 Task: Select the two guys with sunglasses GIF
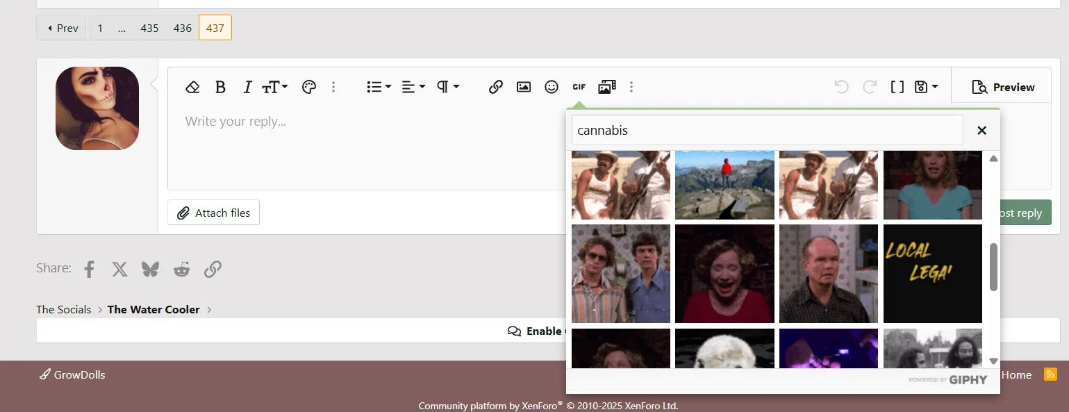(x=621, y=274)
